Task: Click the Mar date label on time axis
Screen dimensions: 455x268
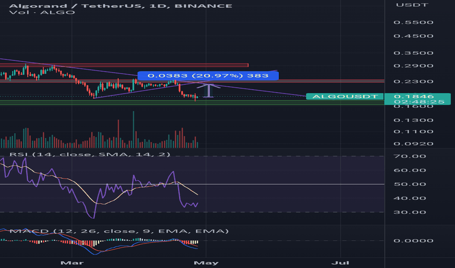Action: tap(72, 263)
